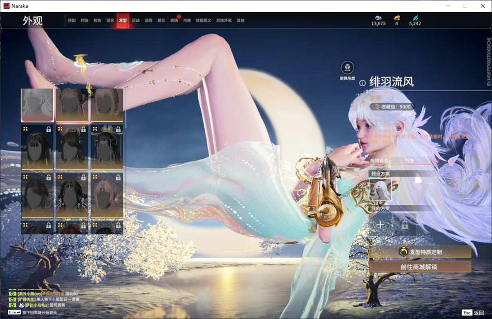Click the hairstyle name 绯羽流风
Screen dimensions: 492x319
391,82
